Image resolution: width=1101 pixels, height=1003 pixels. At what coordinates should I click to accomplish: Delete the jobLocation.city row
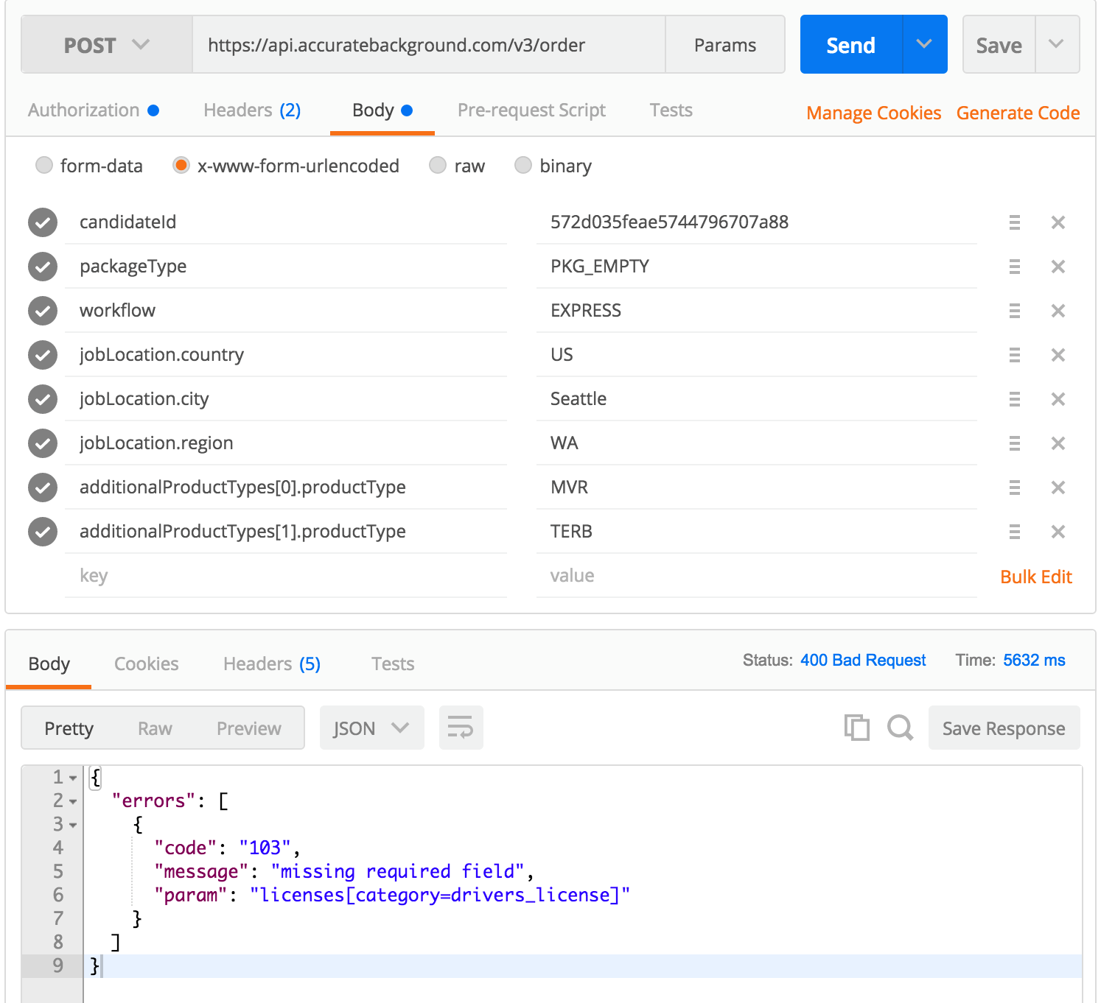pyautogui.click(x=1058, y=399)
